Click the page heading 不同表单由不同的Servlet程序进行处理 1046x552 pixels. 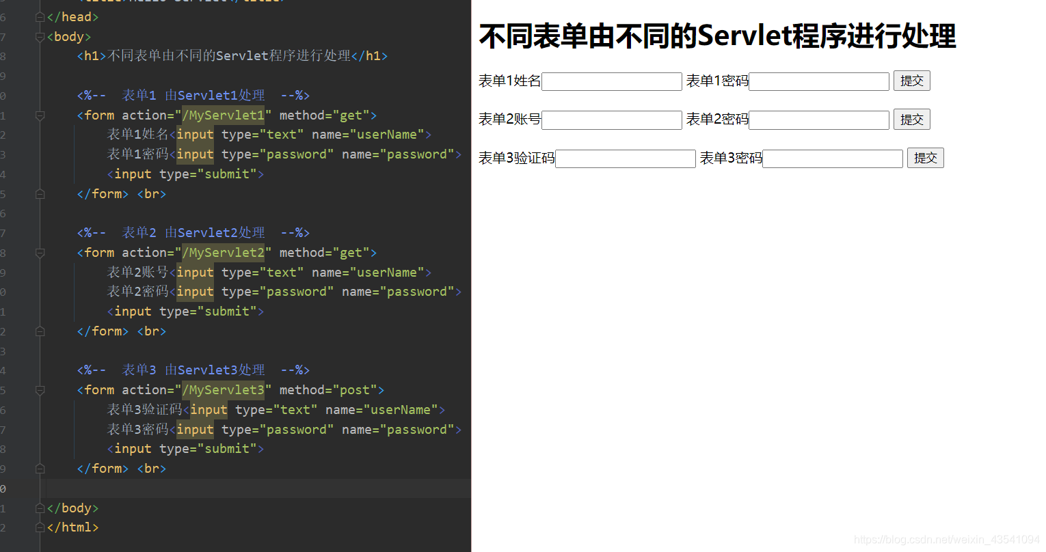717,36
